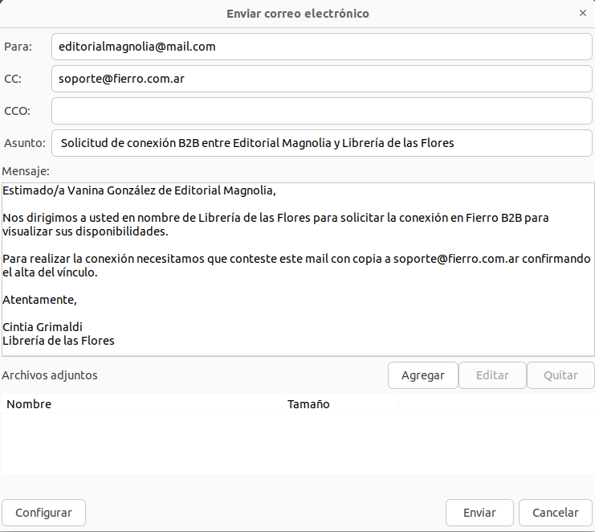This screenshot has height=532, width=595.
Task: Close the Enviar correo electrónico dialog
Action: tap(583, 14)
